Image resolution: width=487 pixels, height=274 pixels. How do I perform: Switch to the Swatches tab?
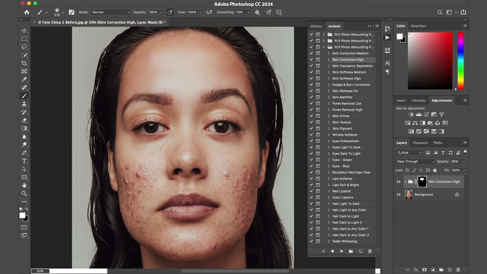tap(418, 26)
